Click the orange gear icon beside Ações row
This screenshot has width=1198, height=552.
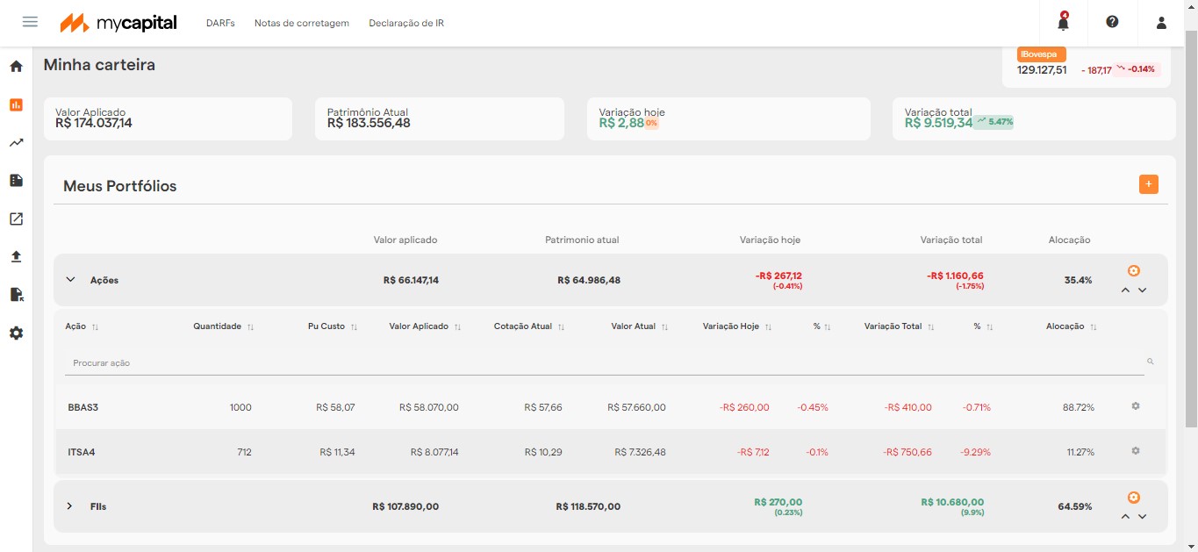coord(1134,271)
